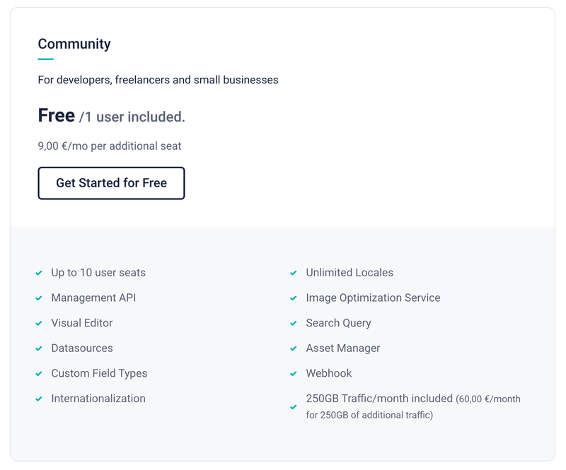Click checkmark icon beside Internationalization
The width and height of the screenshot is (566, 470).
tap(39, 399)
